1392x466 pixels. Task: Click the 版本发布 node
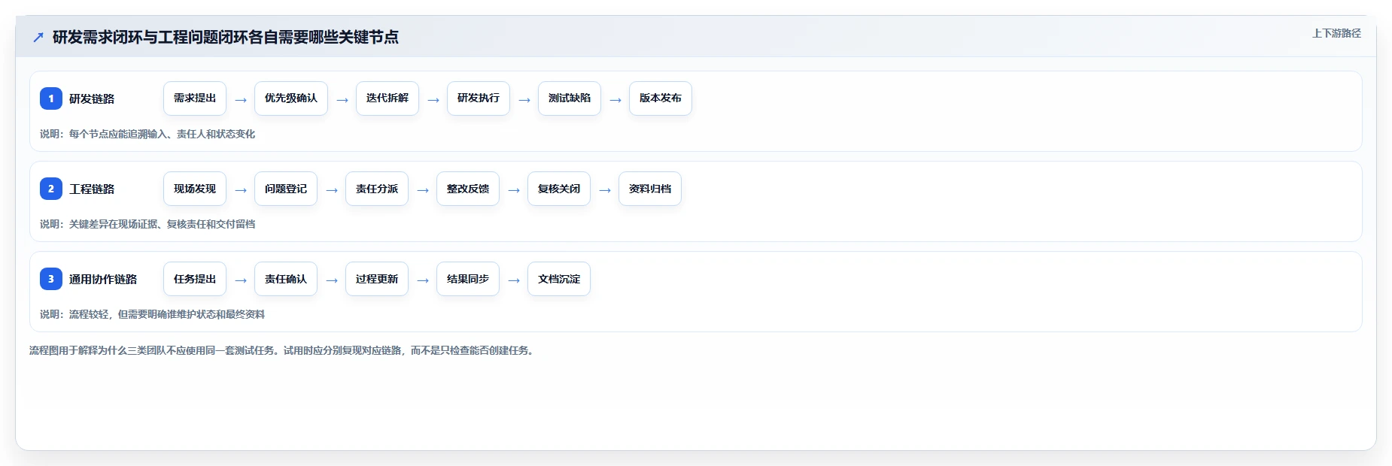click(x=661, y=98)
